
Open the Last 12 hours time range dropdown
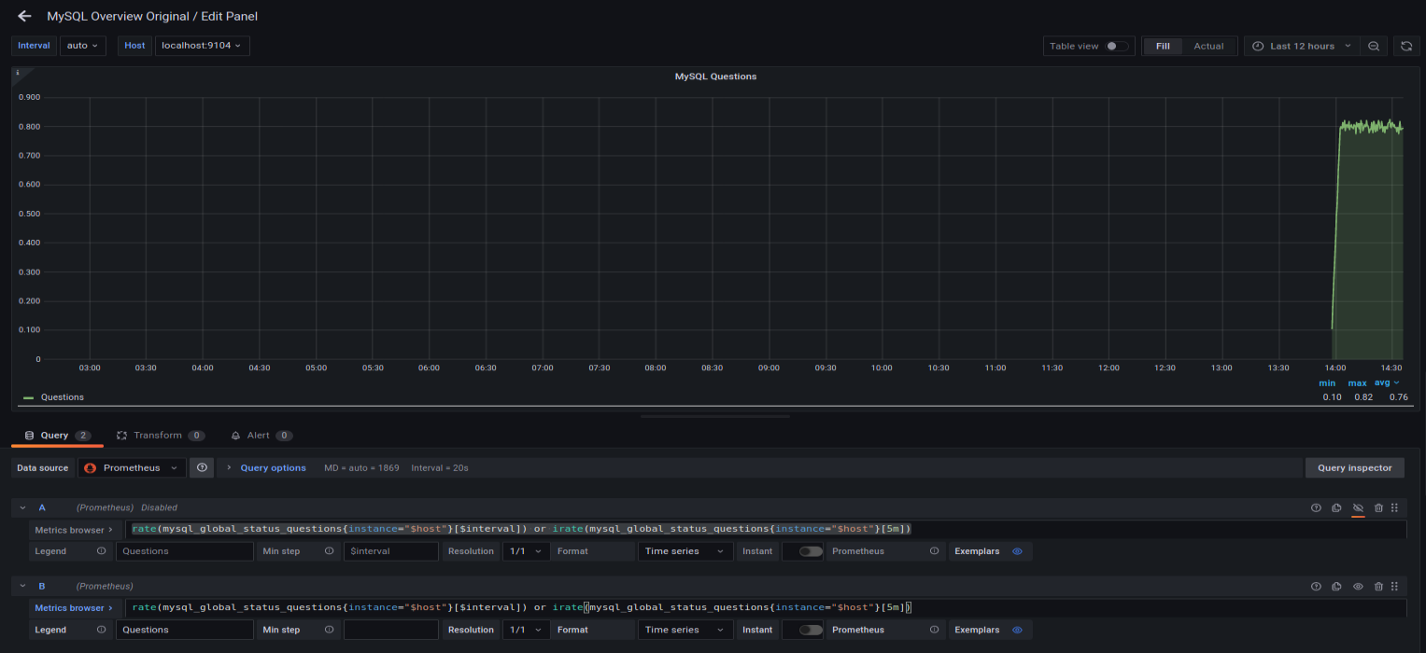coord(1303,45)
